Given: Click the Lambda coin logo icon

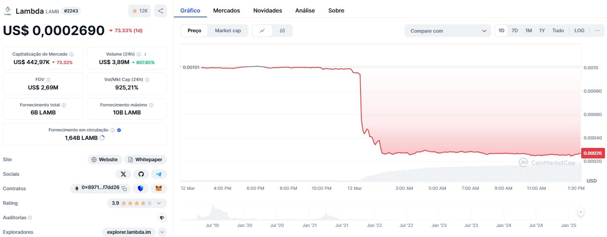Looking at the screenshot, I should pos(8,11).
